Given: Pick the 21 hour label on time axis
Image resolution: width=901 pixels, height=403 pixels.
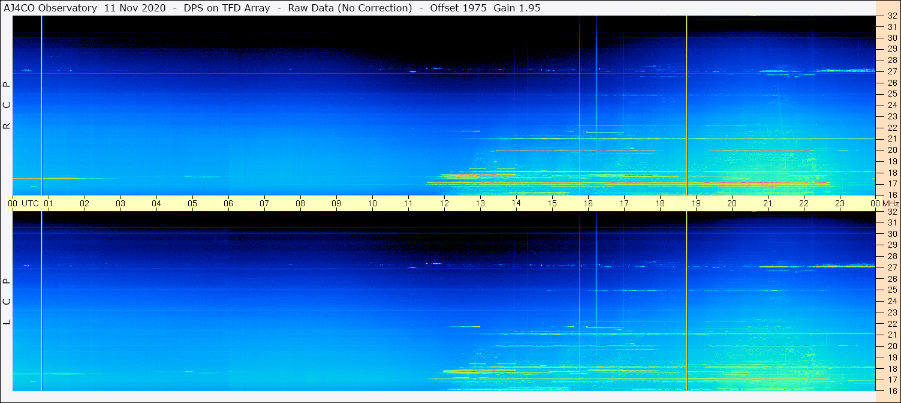Looking at the screenshot, I should pyautogui.click(x=768, y=203).
